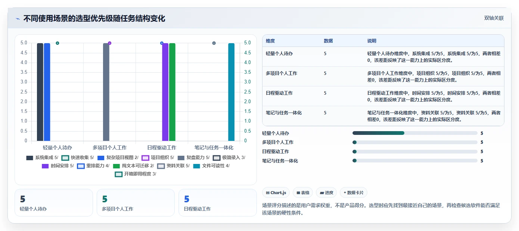
Task: Click the green bar above 日程驱动工作
Action: point(172,92)
